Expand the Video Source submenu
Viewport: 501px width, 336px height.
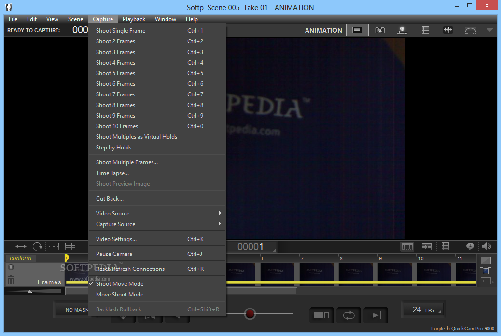(157, 214)
